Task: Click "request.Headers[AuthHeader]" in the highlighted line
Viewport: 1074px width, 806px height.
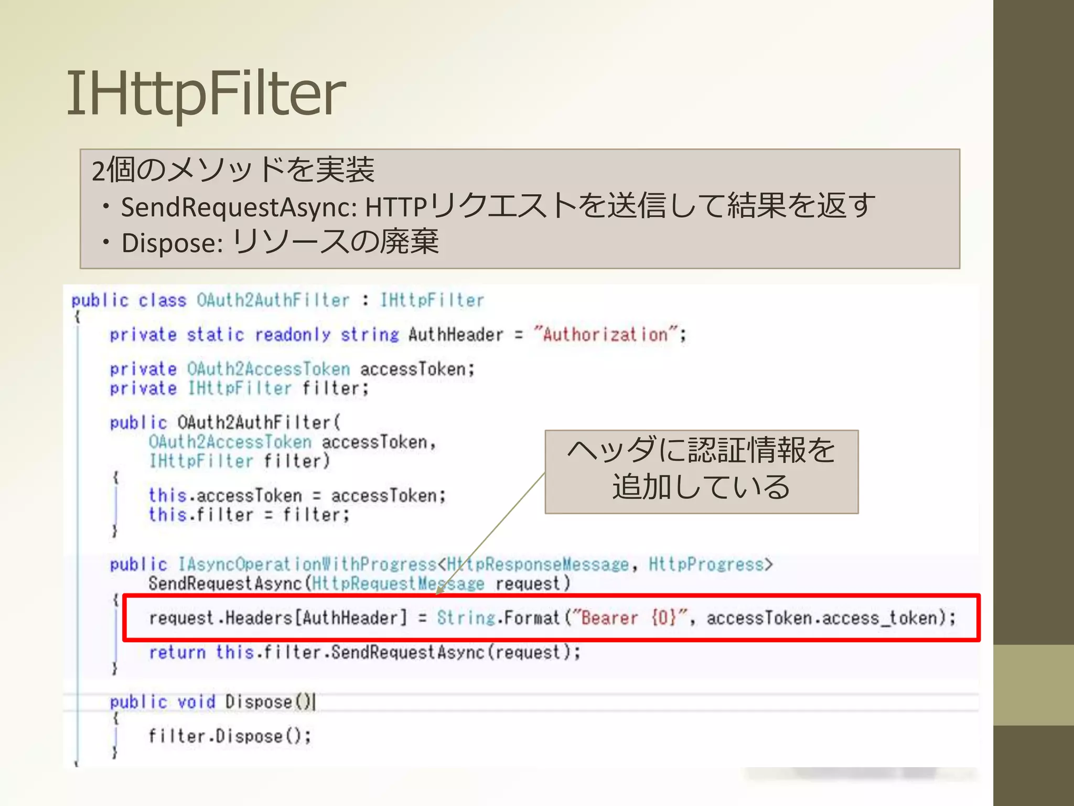Action: (278, 618)
